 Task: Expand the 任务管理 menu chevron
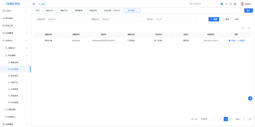(x=26, y=33)
